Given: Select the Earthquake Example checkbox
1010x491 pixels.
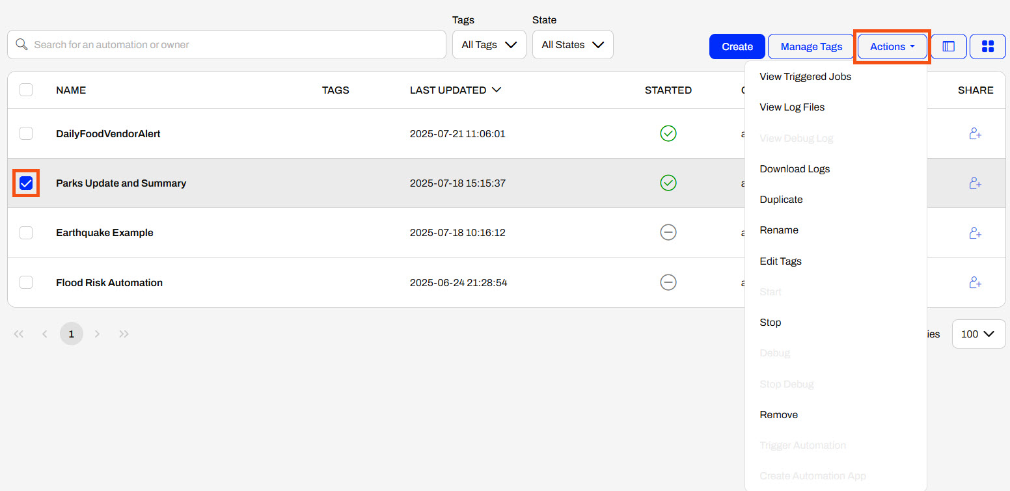Looking at the screenshot, I should 26,233.
